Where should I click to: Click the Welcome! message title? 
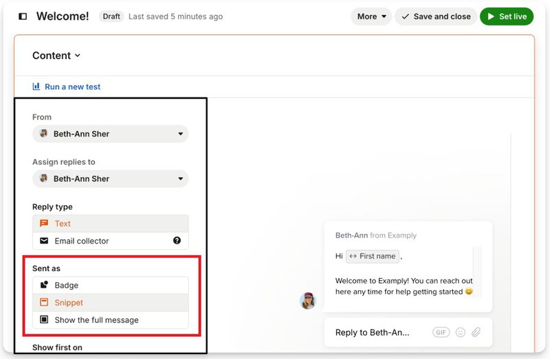[x=63, y=16]
